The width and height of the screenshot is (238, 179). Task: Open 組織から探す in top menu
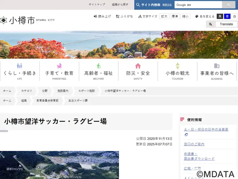[120, 5]
